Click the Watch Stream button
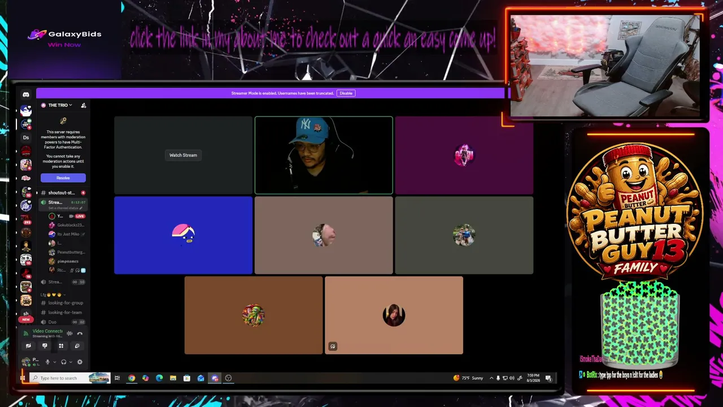Viewport: 723px width, 407px height. coord(183,155)
